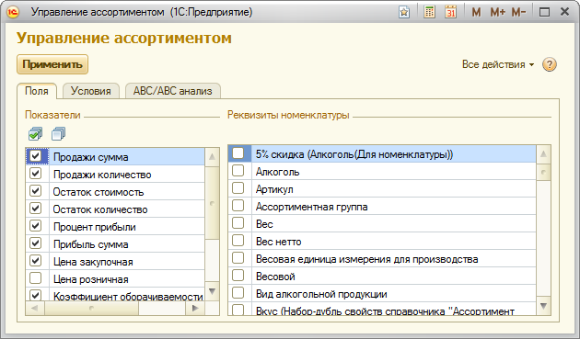The height and width of the screenshot is (339, 580).
Task: Click the M+ memory add button
Action: [x=497, y=12]
